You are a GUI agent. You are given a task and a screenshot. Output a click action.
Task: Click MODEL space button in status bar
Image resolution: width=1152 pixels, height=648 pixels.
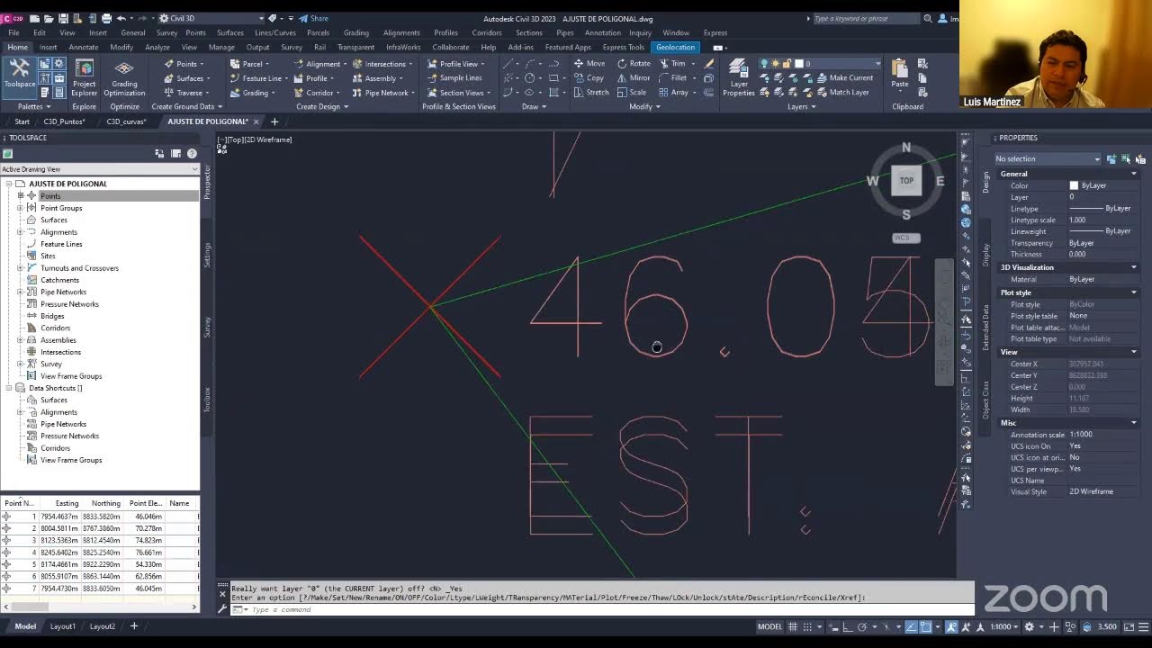(x=769, y=626)
